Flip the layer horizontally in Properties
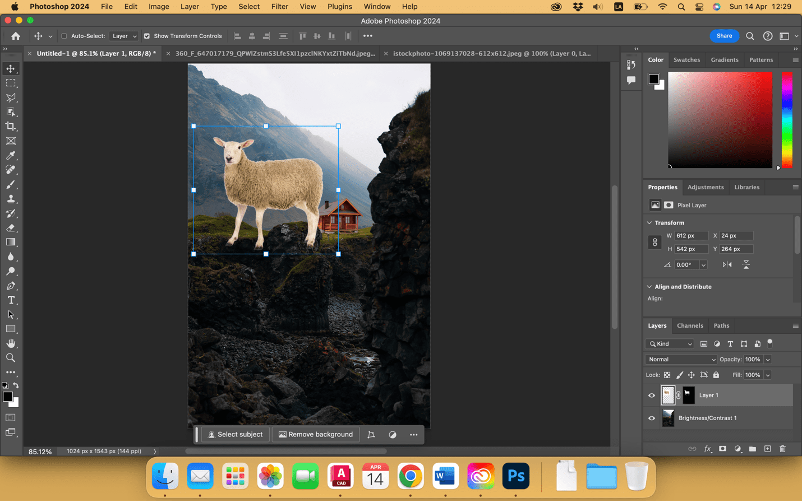The image size is (802, 503). pyautogui.click(x=727, y=265)
